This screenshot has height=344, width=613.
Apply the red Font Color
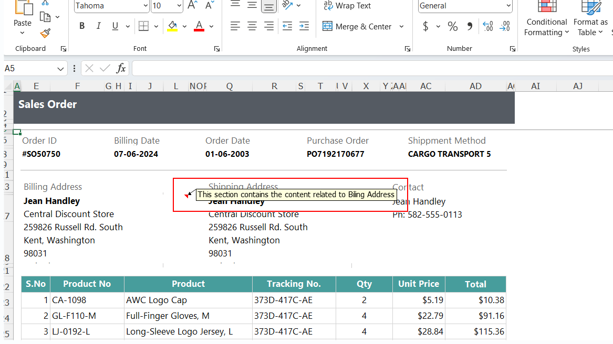199,26
